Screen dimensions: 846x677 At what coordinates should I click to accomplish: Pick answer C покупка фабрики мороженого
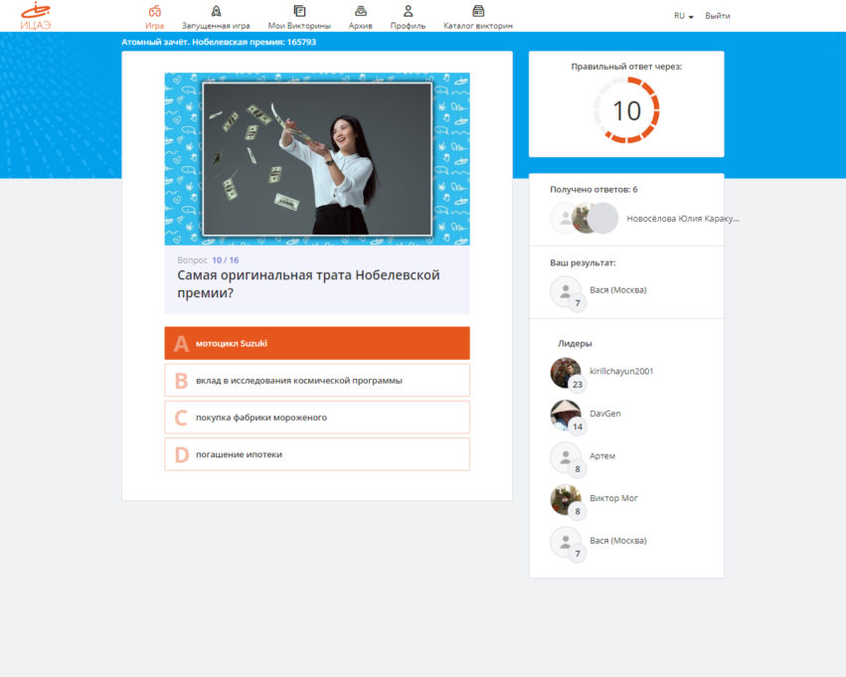(317, 418)
